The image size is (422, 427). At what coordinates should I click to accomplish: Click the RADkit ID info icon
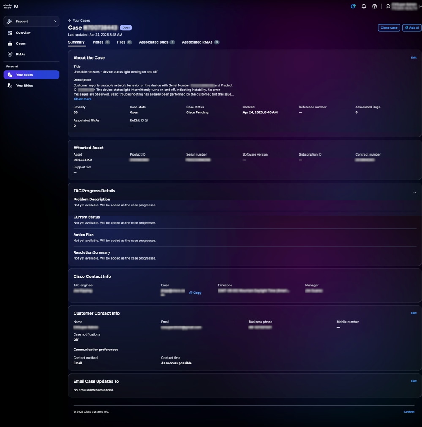[147, 120]
